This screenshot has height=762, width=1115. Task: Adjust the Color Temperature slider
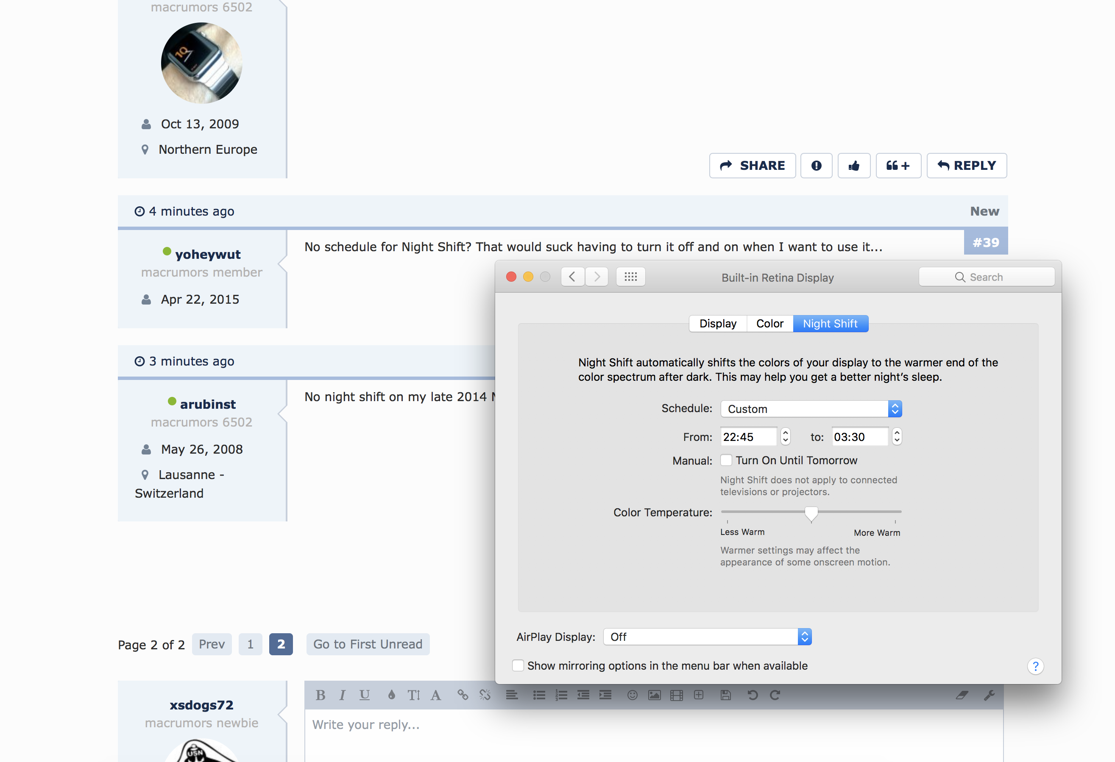(811, 513)
